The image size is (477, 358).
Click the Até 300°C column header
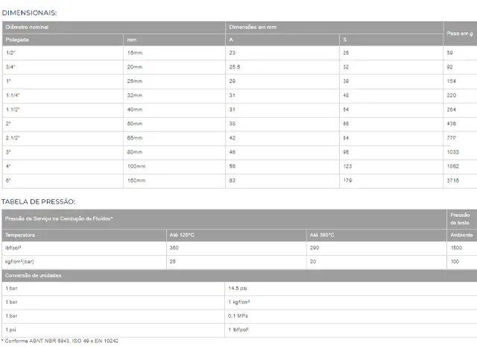pos(376,235)
